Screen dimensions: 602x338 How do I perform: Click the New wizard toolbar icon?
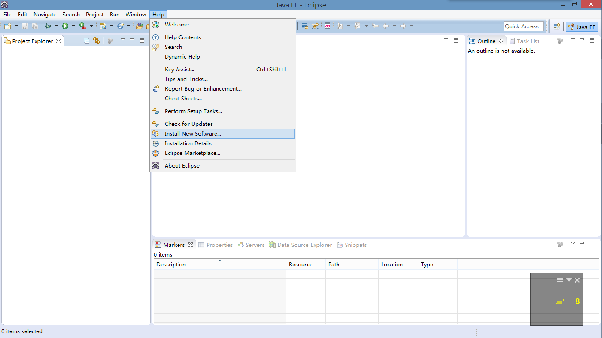(7, 26)
